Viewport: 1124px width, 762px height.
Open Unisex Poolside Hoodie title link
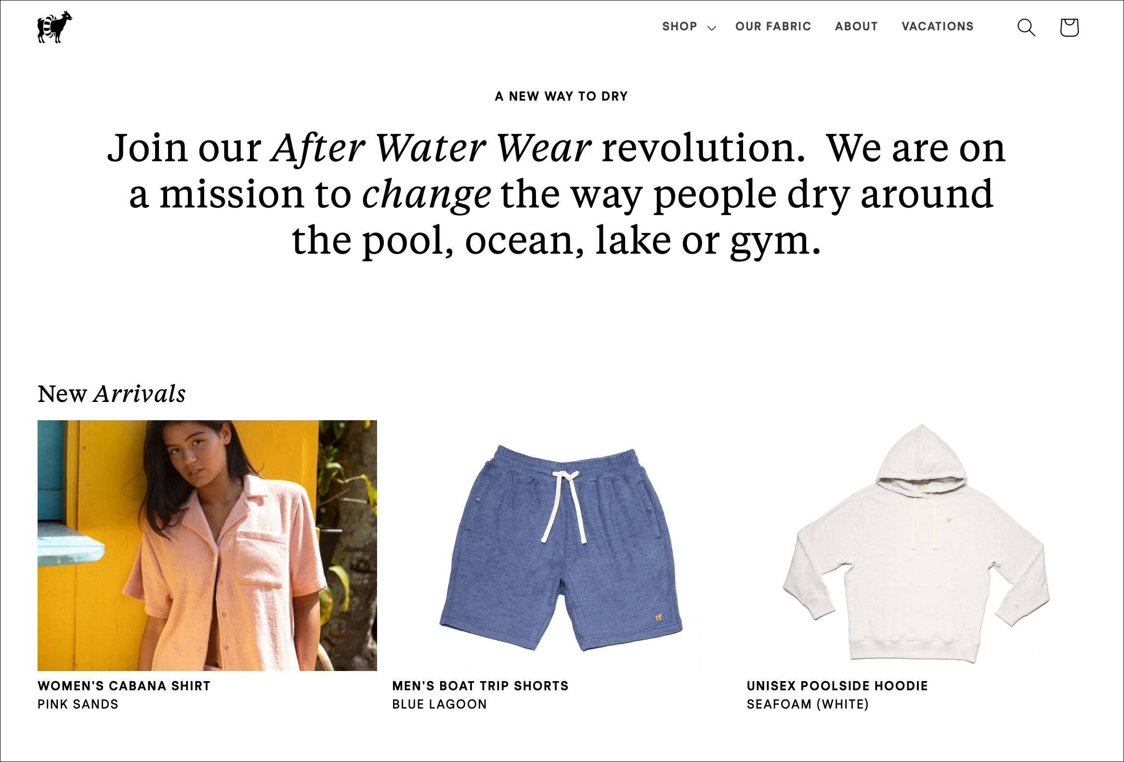(x=837, y=685)
